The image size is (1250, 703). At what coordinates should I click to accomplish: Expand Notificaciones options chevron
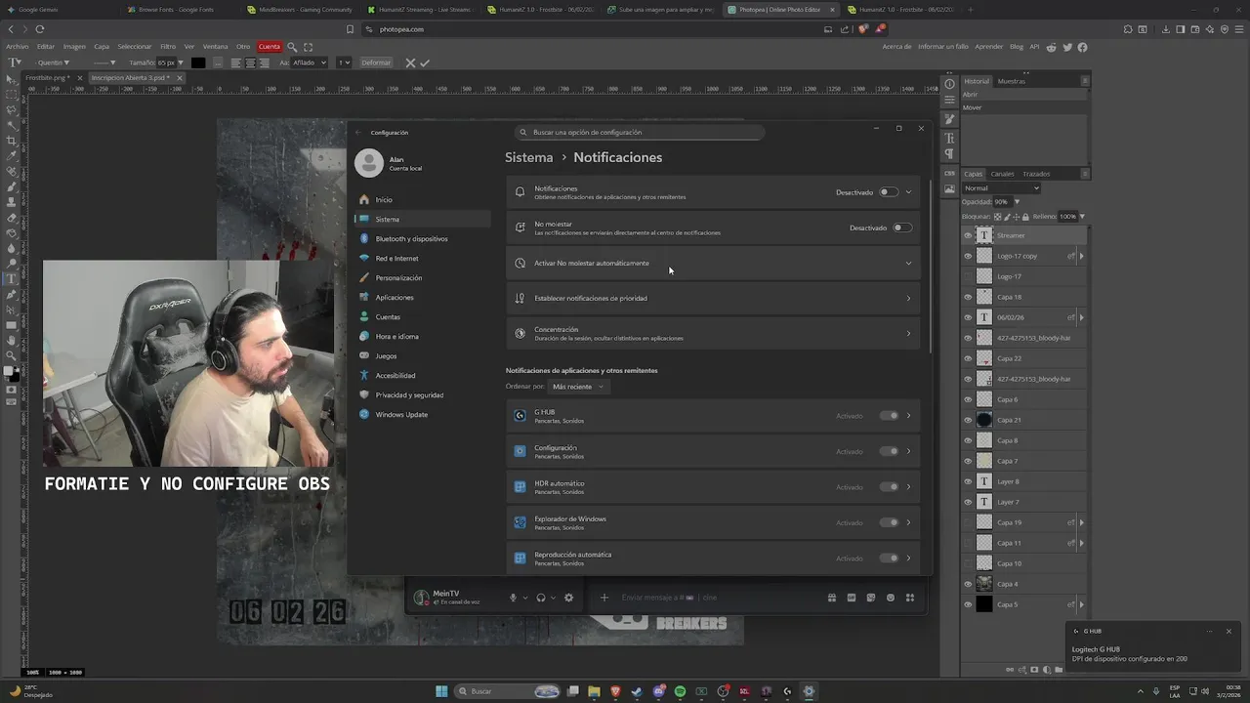tap(908, 192)
